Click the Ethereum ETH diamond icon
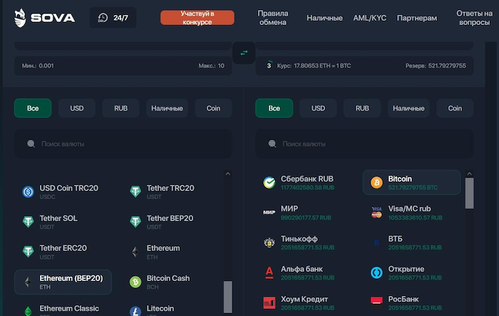This screenshot has height=316, width=499. coord(135,252)
